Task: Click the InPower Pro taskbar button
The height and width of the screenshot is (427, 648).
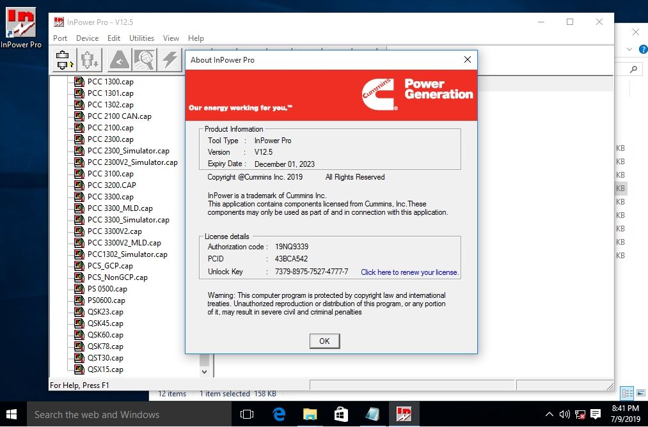Action: point(404,414)
